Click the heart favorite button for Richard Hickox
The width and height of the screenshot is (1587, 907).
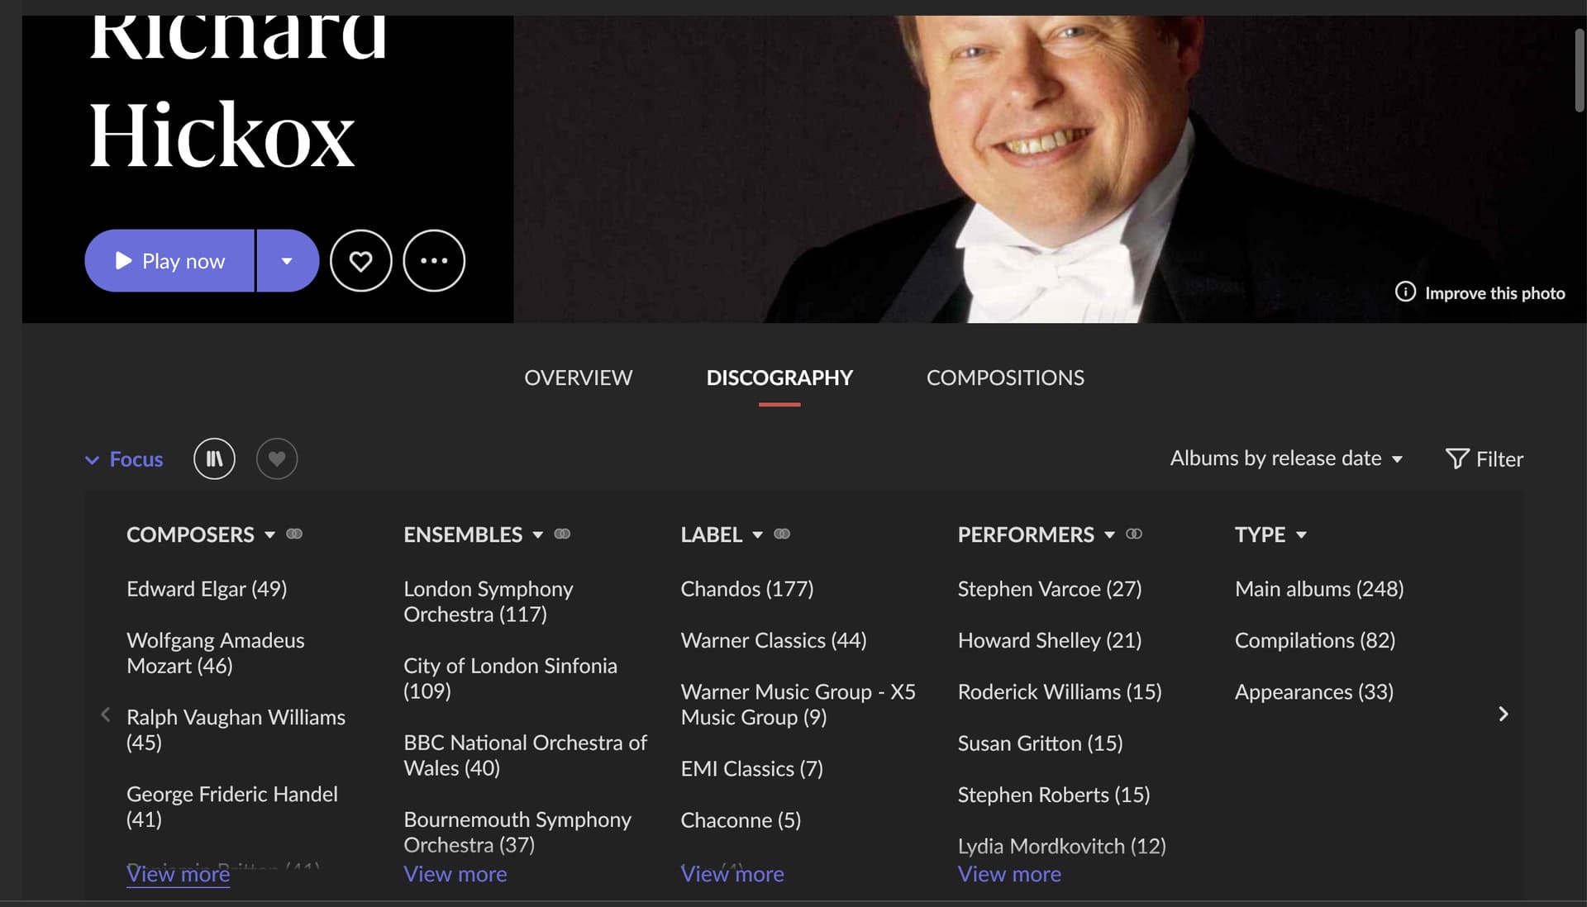[x=360, y=261]
